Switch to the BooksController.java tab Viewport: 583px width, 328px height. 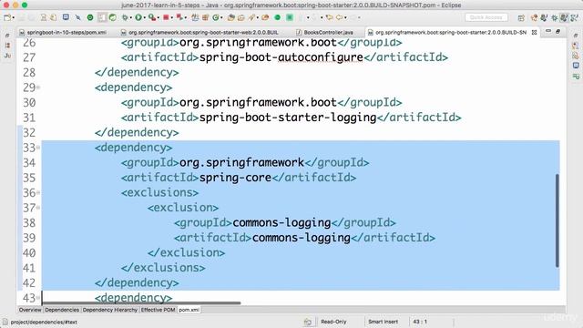click(x=325, y=33)
